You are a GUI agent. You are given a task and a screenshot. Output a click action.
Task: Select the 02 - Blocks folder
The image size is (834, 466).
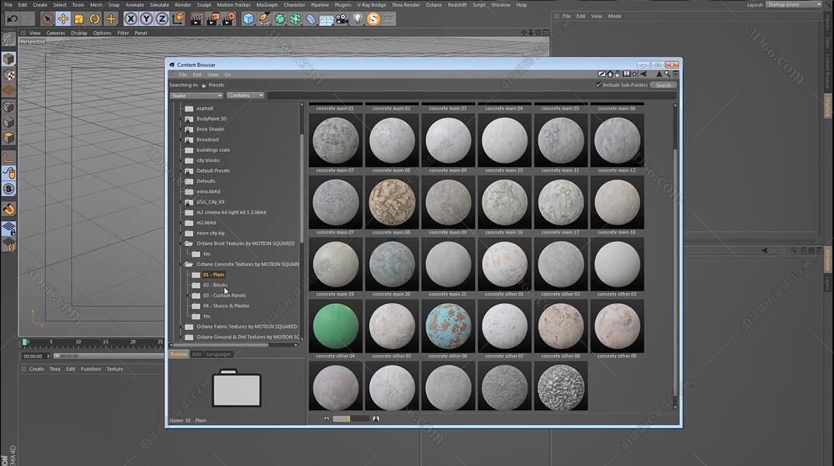click(215, 285)
